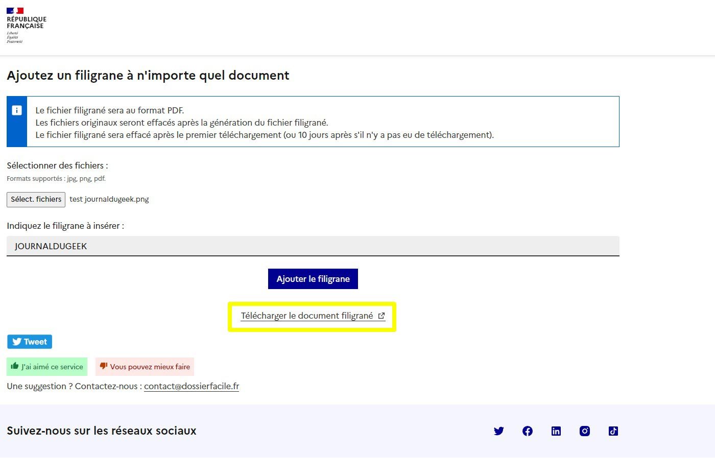Click the heading Ajoutez un filigrane
Image resolution: width=715 pixels, height=476 pixels.
[148, 76]
